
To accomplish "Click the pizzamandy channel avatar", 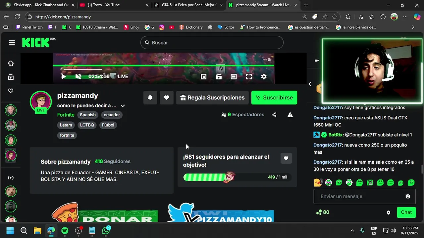I will (x=41, y=101).
